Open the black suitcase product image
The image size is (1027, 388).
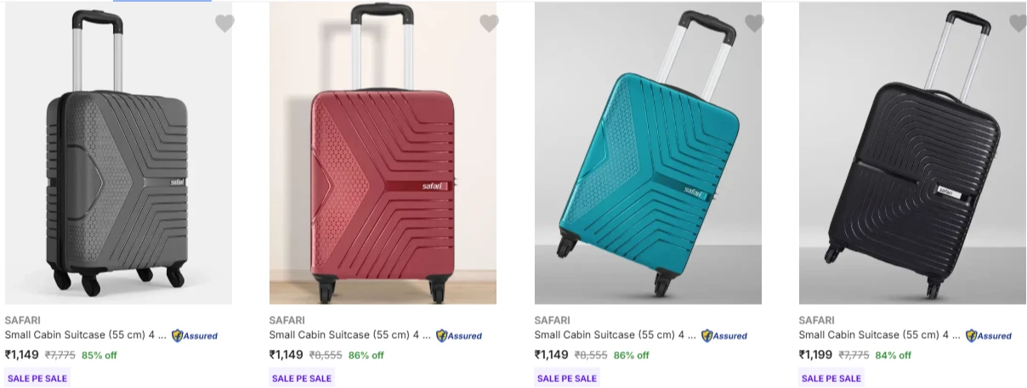point(912,153)
